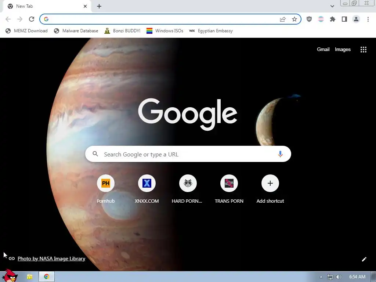Toggle the side panel

pos(344,19)
